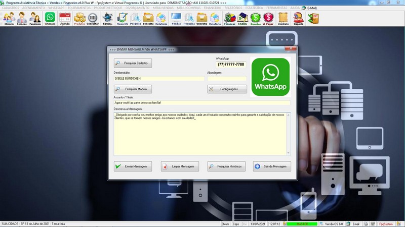The image size is (405, 227).
Task: Click the Sair da Mensagem button
Action: coord(272,166)
